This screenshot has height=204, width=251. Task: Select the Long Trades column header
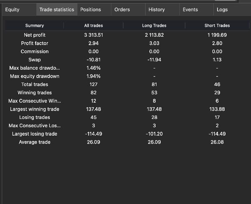click(154, 26)
